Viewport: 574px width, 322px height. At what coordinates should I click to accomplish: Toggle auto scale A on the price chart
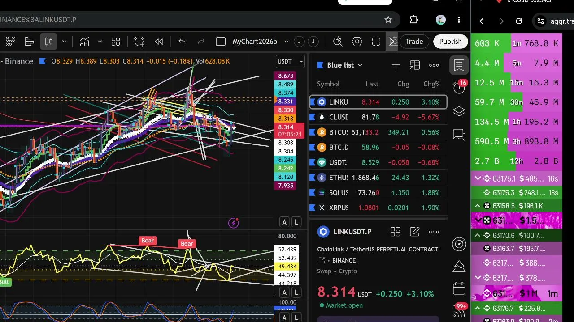pyautogui.click(x=284, y=222)
